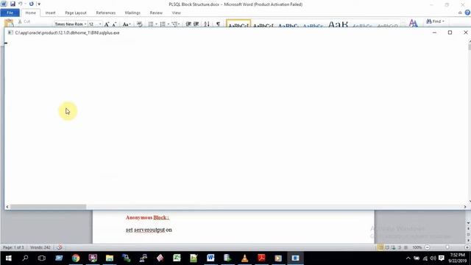
Task: Click the proofing errors icon in the status bar
Action: click(x=60, y=247)
